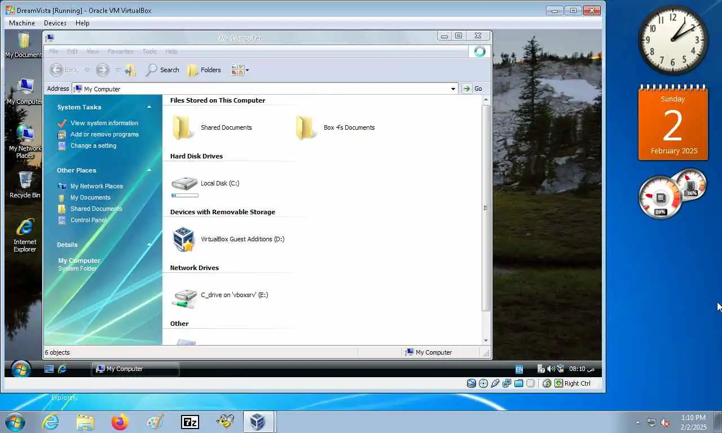Open VirtualBox Devices menu

pos(55,23)
